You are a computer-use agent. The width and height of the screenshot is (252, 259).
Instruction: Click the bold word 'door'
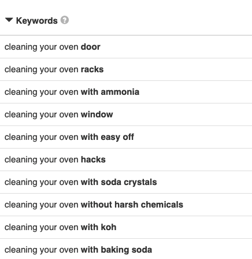coord(91,47)
